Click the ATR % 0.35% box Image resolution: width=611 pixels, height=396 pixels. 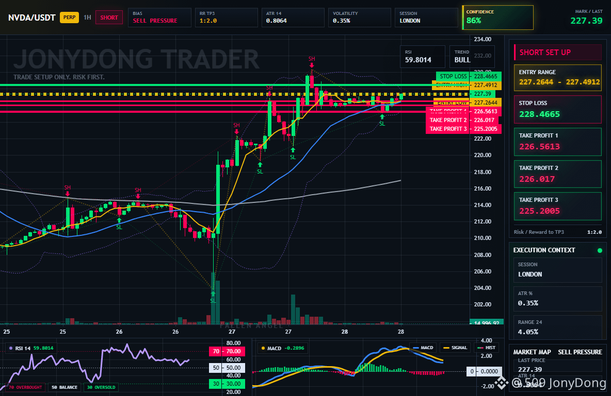pyautogui.click(x=558, y=299)
